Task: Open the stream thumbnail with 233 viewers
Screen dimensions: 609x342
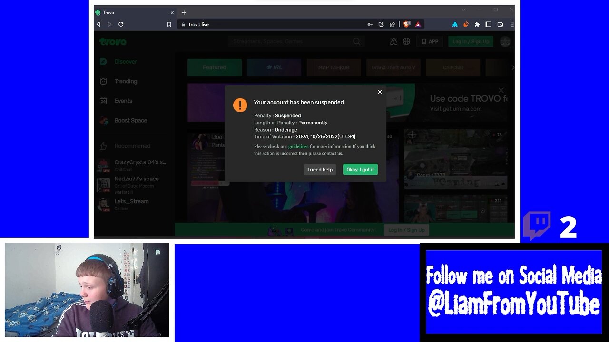Action: click(456, 209)
